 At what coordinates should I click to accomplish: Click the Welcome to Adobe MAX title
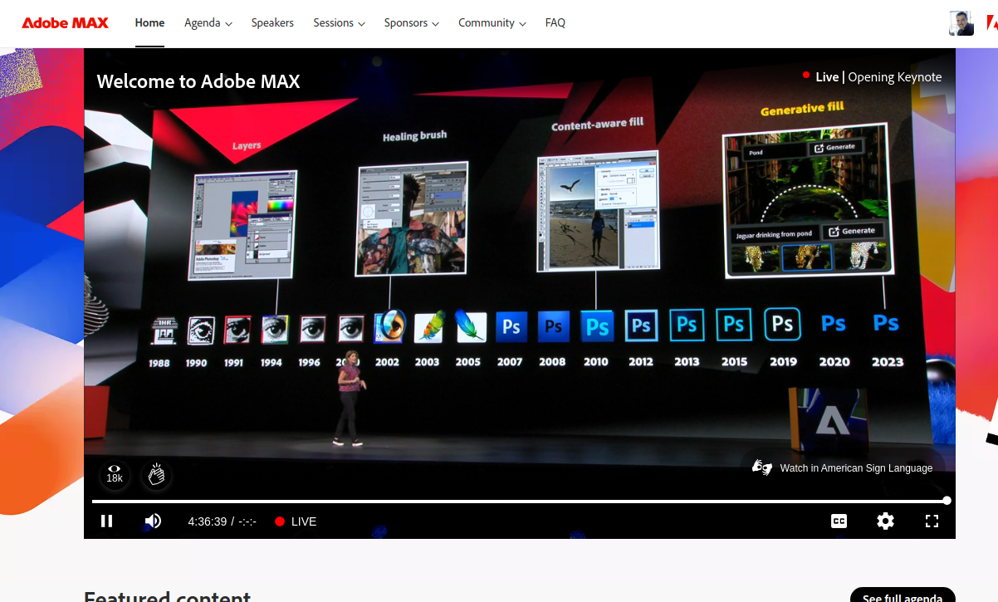[x=198, y=81]
